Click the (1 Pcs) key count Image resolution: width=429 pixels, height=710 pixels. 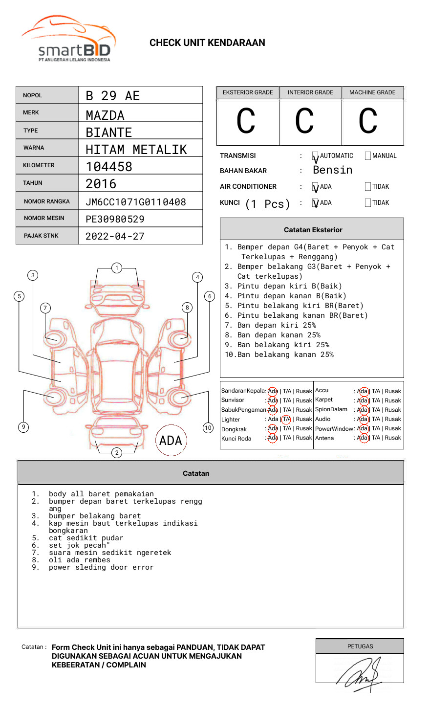[x=268, y=204]
